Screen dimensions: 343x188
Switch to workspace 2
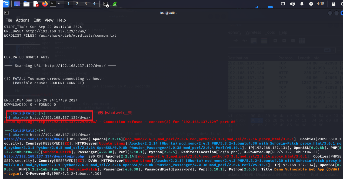[77, 4]
